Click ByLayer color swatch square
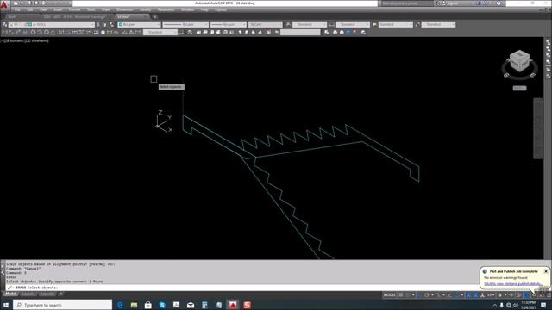 (x=121, y=25)
